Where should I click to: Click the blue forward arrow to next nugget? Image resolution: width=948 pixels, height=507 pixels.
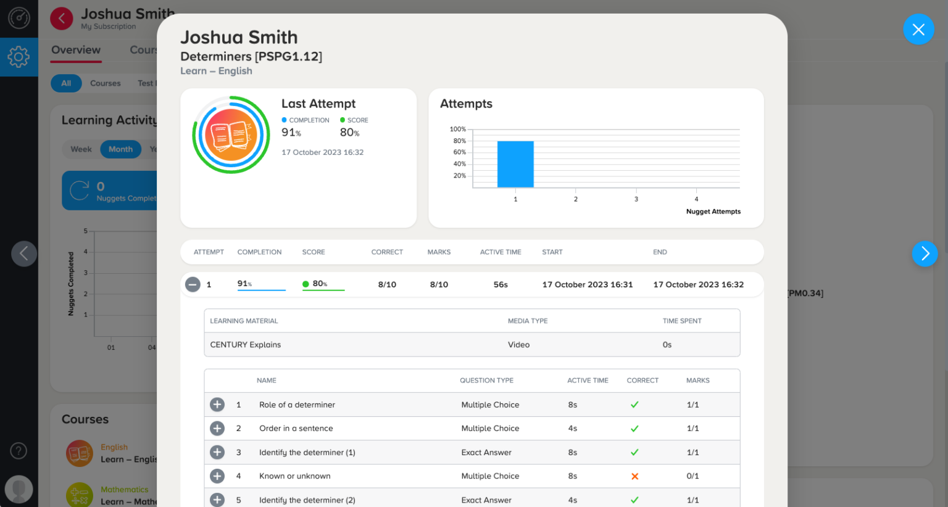(x=925, y=253)
